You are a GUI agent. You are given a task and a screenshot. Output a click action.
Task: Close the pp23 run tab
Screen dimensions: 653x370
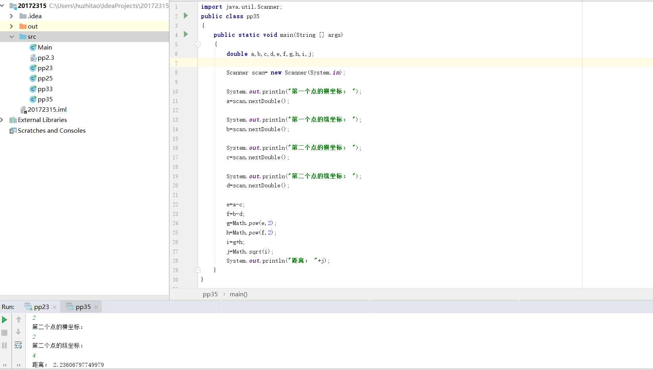(55, 307)
